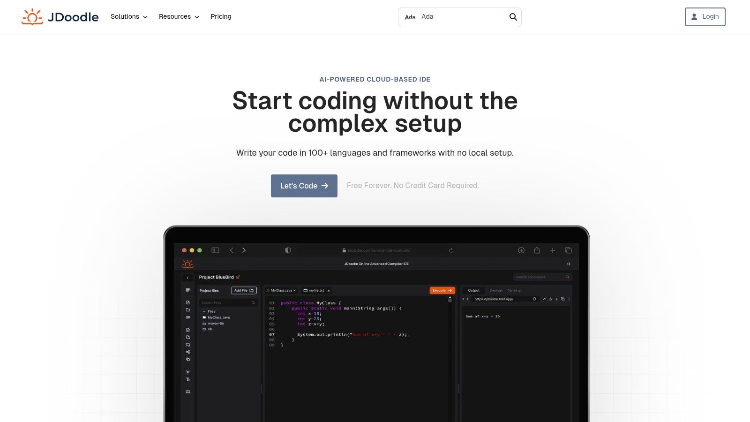This screenshot has height=422, width=750.
Task: Click the magnifying glass search icon
Action: (513, 17)
